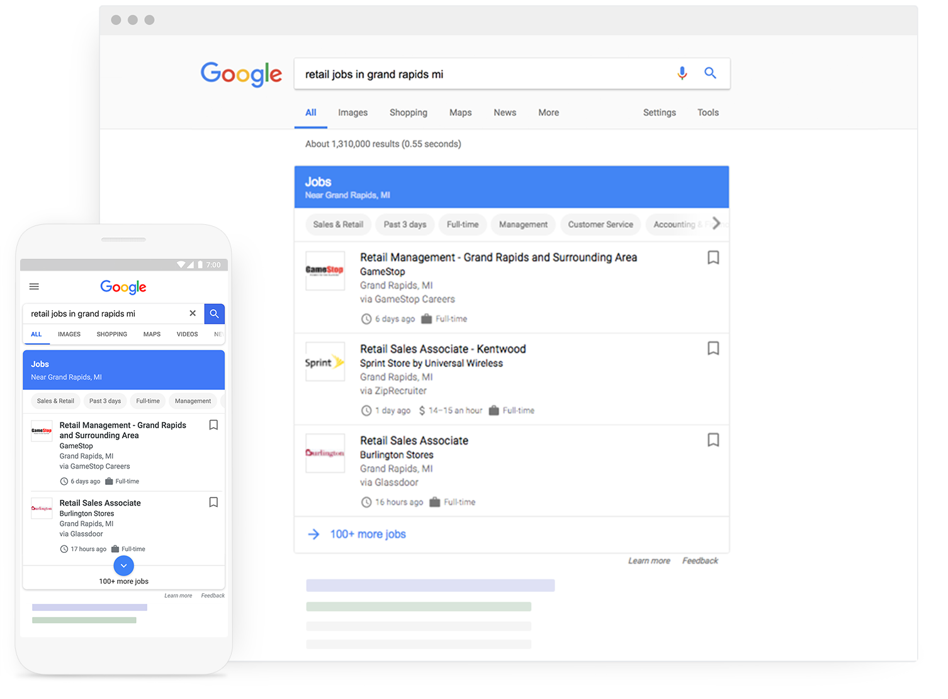948x699 pixels.
Task: Save the Sprint Retail Sales Associate listing
Action: pyautogui.click(x=713, y=348)
